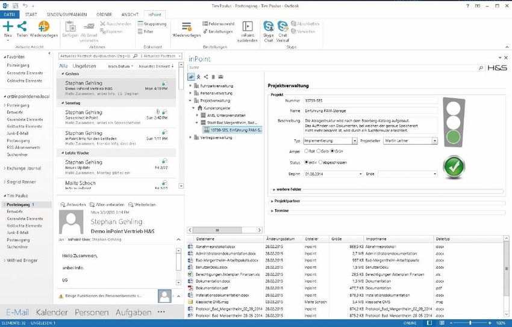The height and width of the screenshot is (327, 512).
Task: Open Aufgaben navigation link
Action: pyautogui.click(x=133, y=313)
